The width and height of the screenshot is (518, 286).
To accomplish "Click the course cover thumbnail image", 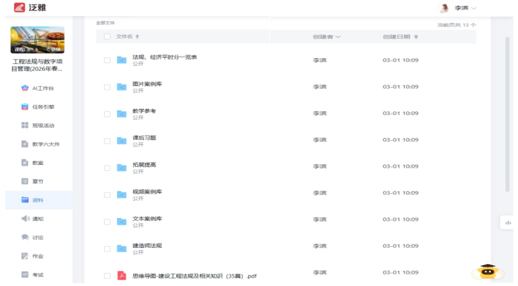I will click(37, 40).
